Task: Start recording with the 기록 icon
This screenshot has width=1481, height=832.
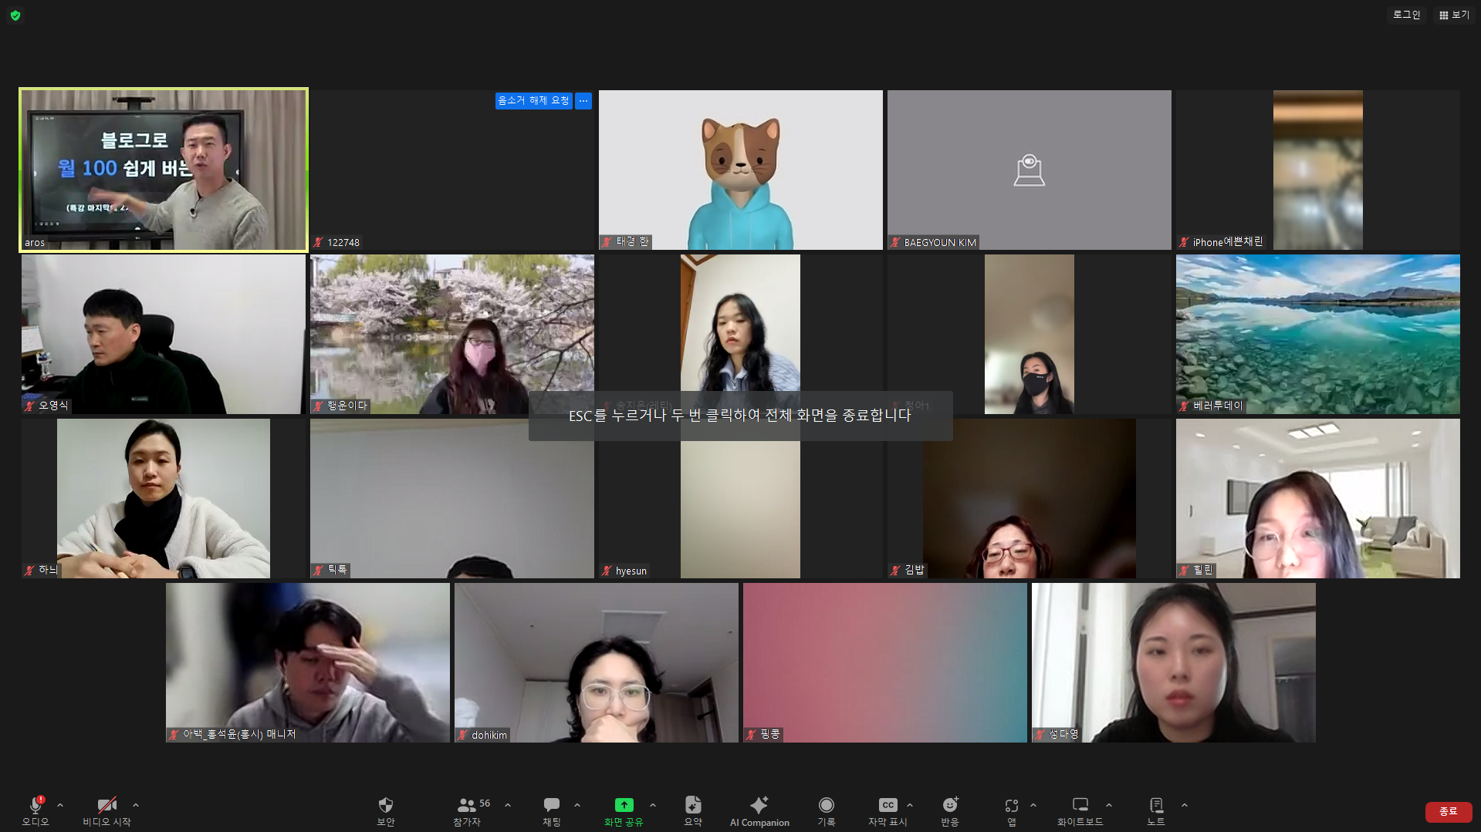Action: [827, 805]
